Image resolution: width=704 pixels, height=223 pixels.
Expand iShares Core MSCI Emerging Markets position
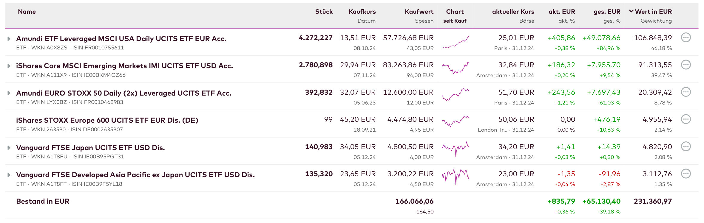click(9, 66)
